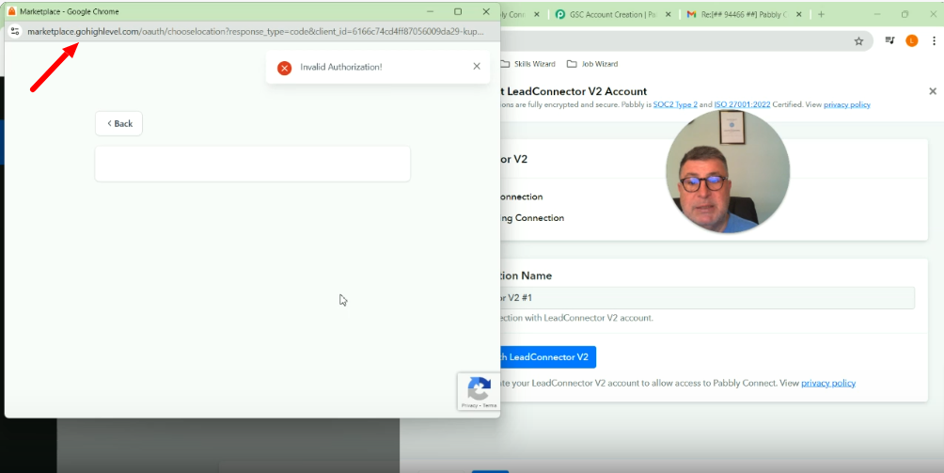Dismiss the Invalid Authorization notification
This screenshot has height=473, width=944.
tap(477, 67)
